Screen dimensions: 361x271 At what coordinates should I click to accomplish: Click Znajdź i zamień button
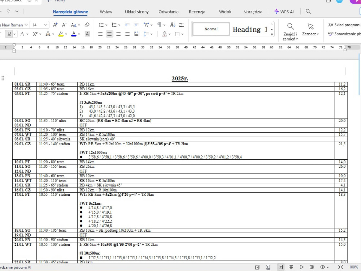[x=290, y=32]
